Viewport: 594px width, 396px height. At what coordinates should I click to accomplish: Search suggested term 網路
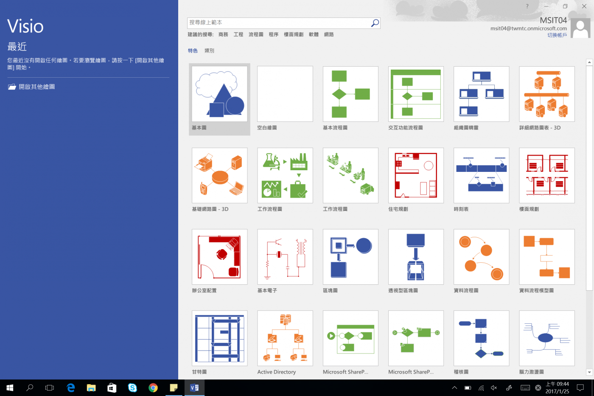(x=329, y=34)
